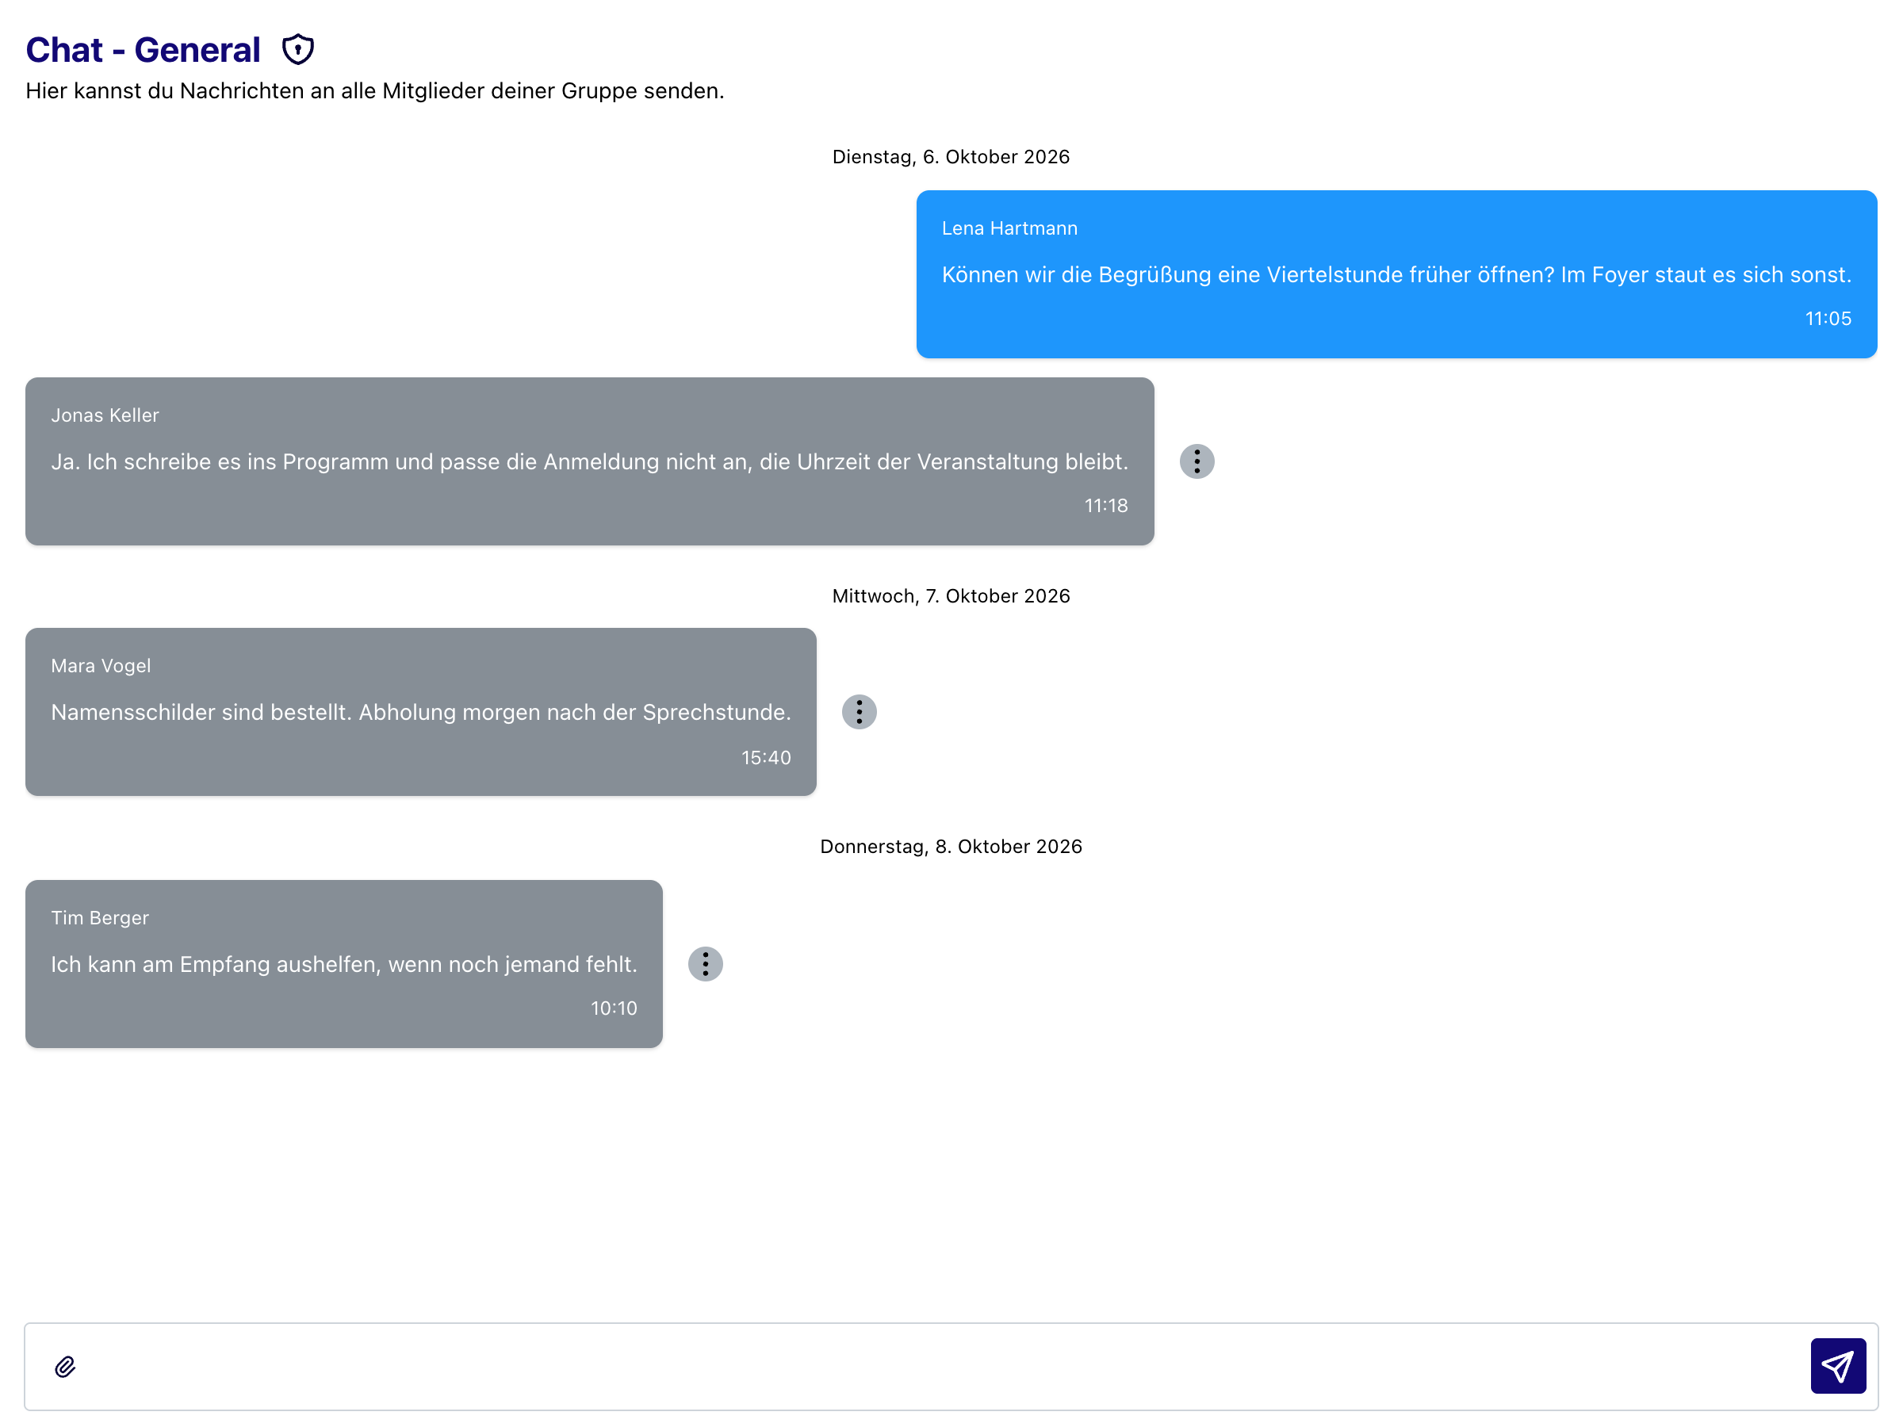Click the subtitle Hier kannst du Nachrichten
This screenshot has width=1903, height=1427.
(375, 91)
